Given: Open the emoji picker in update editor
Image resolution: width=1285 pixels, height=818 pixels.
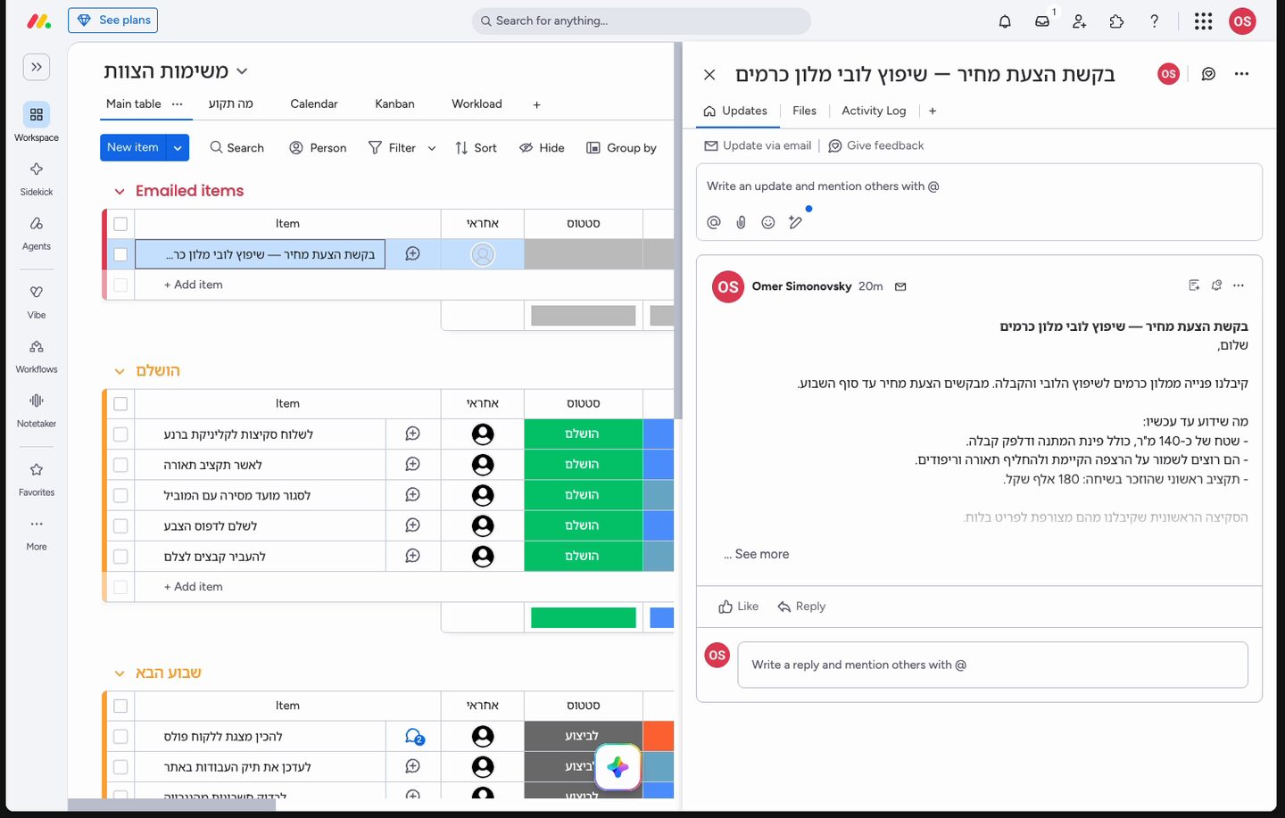Looking at the screenshot, I should click(x=768, y=222).
